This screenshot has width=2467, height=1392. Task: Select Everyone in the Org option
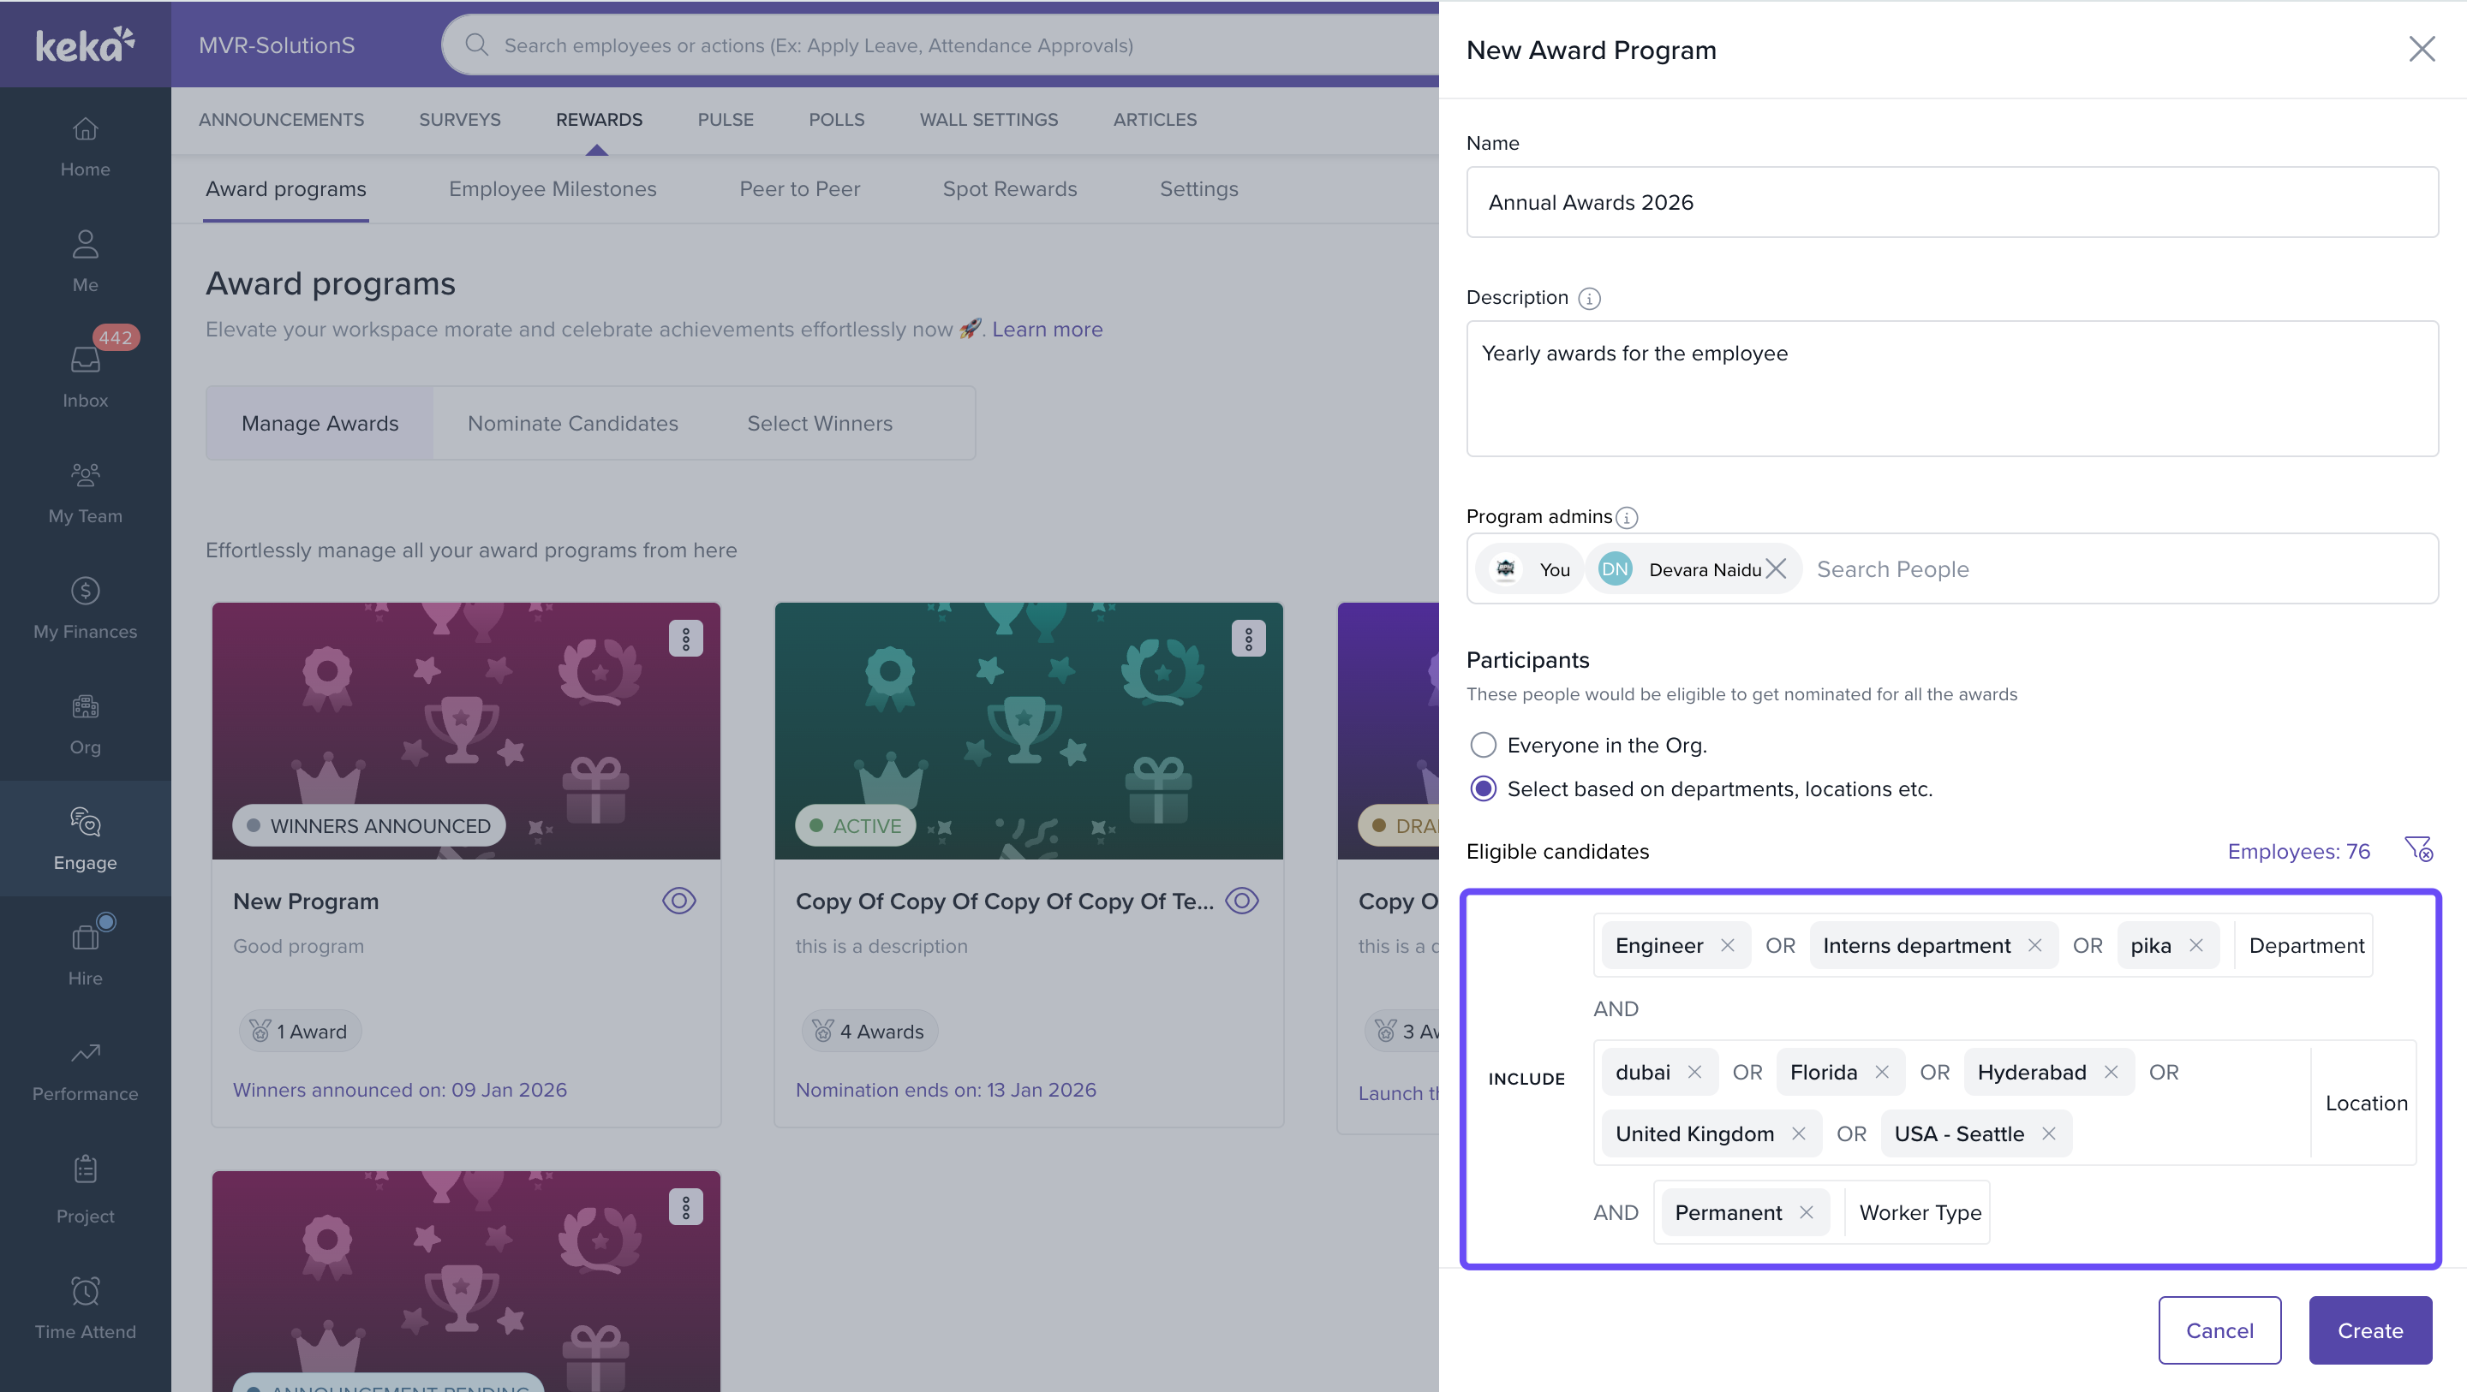coord(1483,745)
